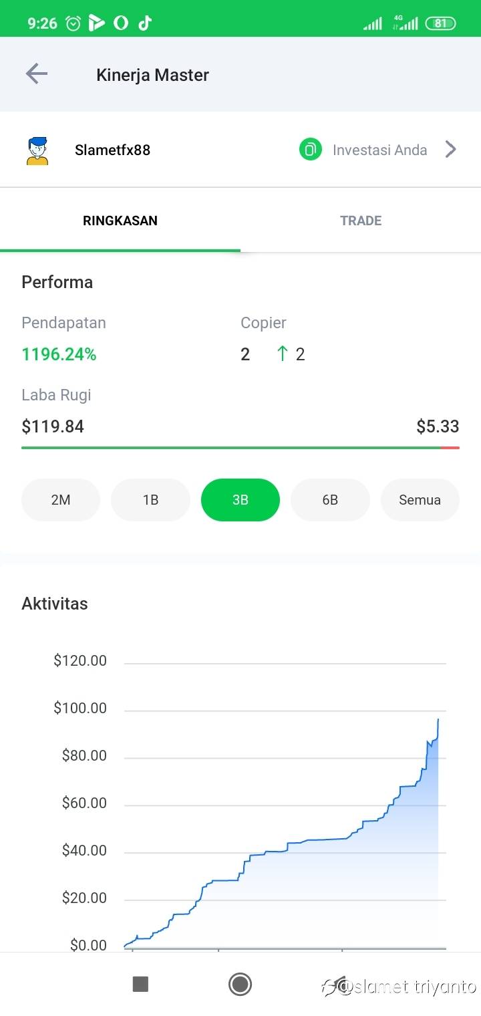The width and height of the screenshot is (481, 1016).
Task: Tap the battery indicator icon
Action: point(440,23)
